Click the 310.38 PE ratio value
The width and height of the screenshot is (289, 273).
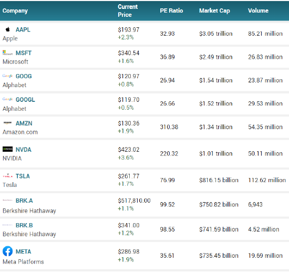click(x=169, y=127)
